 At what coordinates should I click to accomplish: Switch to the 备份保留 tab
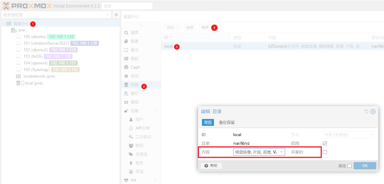227,123
